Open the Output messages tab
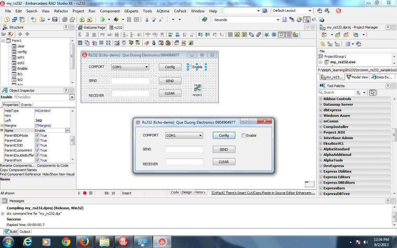 (x=25, y=232)
